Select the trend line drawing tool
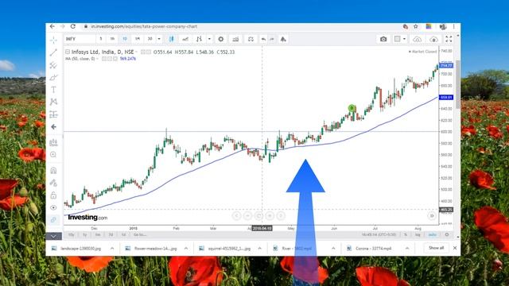This screenshot has width=509, height=286. tap(53, 52)
